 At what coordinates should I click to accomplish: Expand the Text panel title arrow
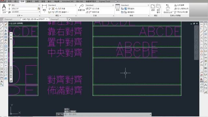click(x=22, y=16)
